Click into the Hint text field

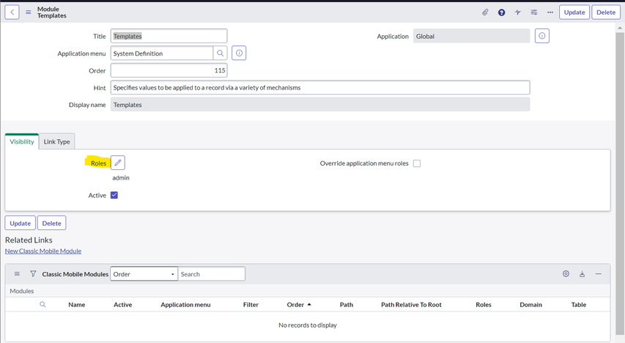pyautogui.click(x=319, y=88)
